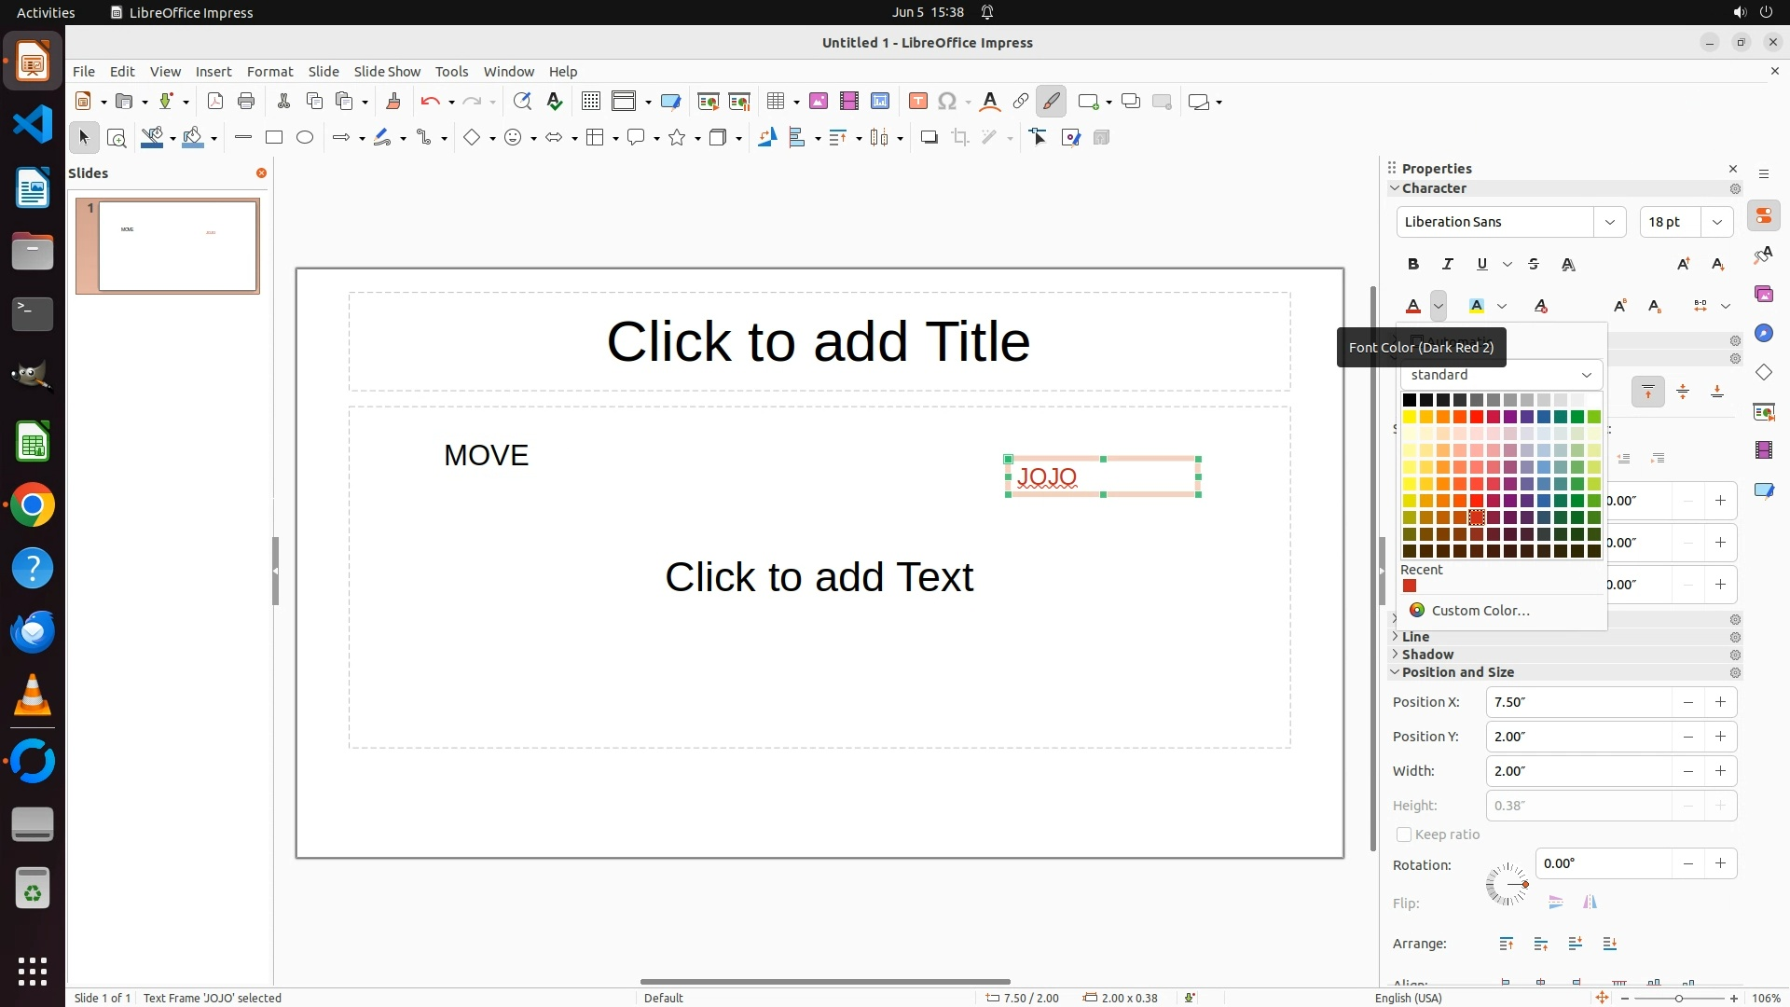The image size is (1790, 1007).
Task: Select the red swatch under Recent colors
Action: click(1410, 586)
